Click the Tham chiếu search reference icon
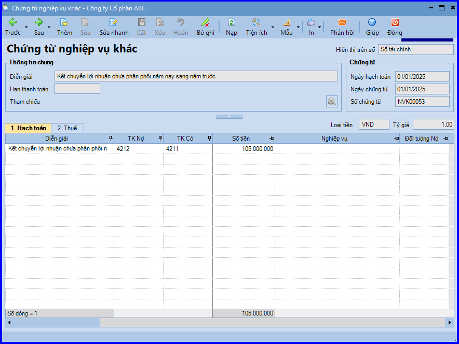The width and height of the screenshot is (459, 344). pyautogui.click(x=332, y=102)
